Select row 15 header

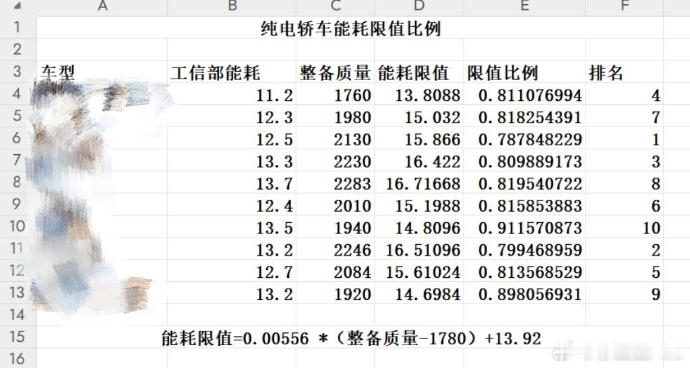18,336
